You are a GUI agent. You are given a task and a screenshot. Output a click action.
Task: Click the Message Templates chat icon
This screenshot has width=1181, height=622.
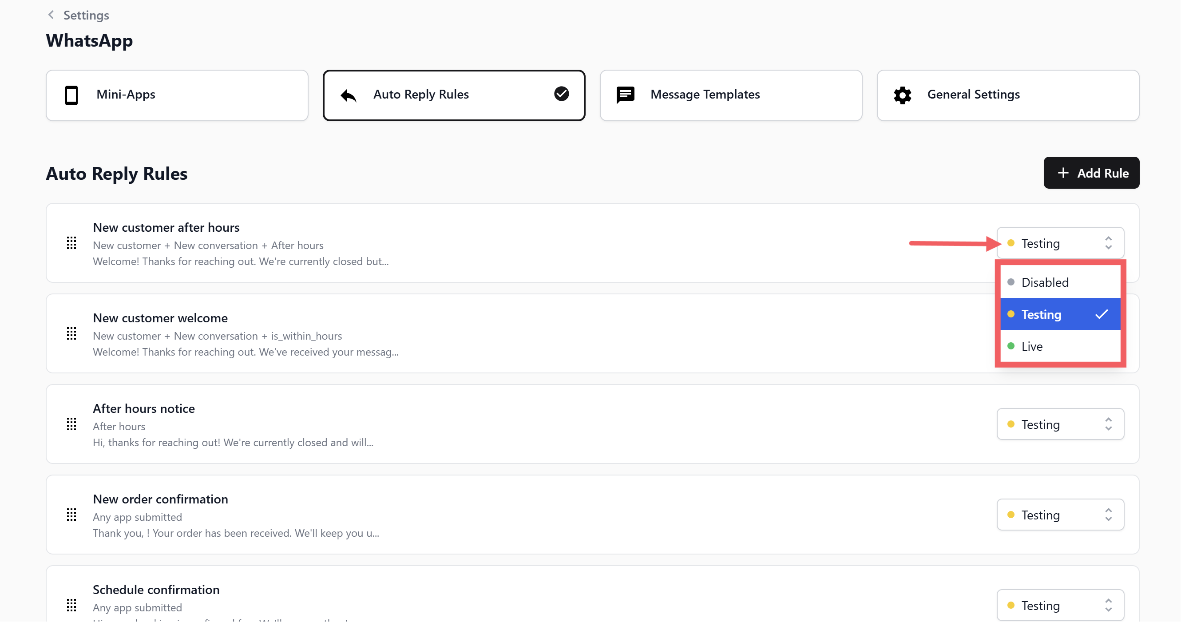(625, 95)
